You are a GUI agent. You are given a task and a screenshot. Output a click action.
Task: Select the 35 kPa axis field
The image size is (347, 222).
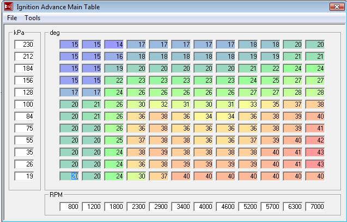pos(24,152)
